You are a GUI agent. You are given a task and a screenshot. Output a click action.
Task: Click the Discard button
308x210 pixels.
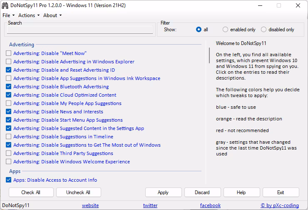coord(202,192)
